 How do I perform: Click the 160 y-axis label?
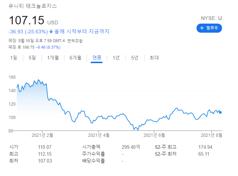click(12, 77)
